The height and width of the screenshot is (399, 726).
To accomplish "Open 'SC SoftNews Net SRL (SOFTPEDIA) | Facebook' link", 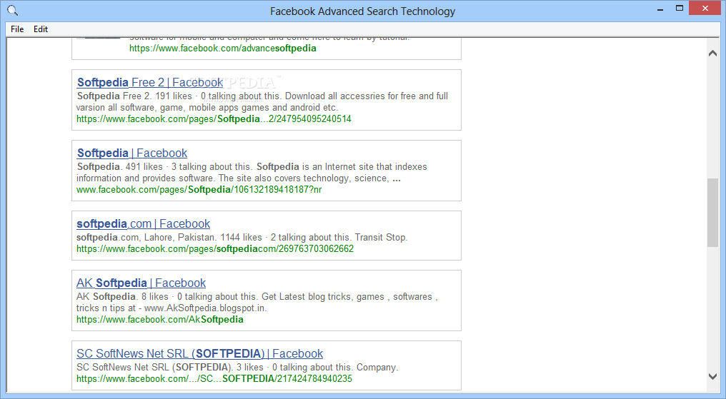I will [199, 354].
